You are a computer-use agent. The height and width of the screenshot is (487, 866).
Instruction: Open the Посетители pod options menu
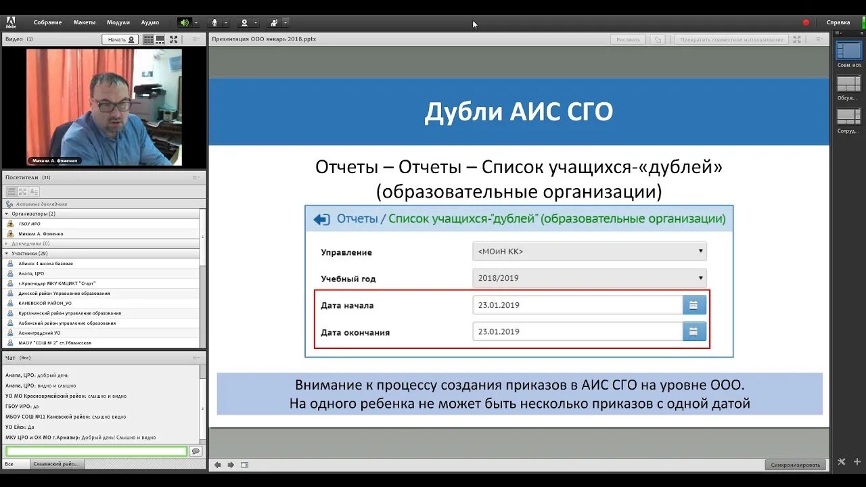(x=196, y=177)
